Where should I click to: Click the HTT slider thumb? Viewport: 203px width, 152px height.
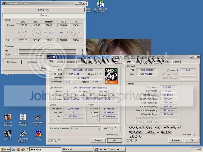45,51
